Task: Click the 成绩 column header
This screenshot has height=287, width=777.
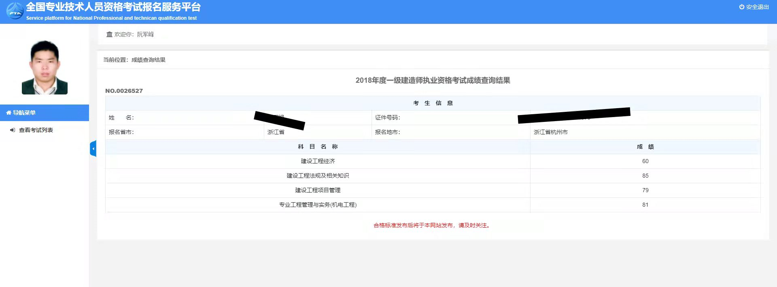Action: click(645, 147)
